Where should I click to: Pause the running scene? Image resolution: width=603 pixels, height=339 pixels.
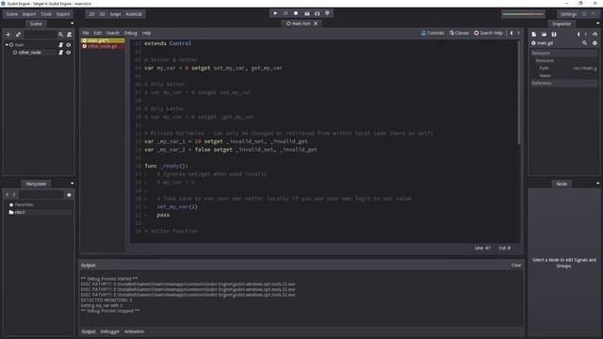[x=285, y=13]
